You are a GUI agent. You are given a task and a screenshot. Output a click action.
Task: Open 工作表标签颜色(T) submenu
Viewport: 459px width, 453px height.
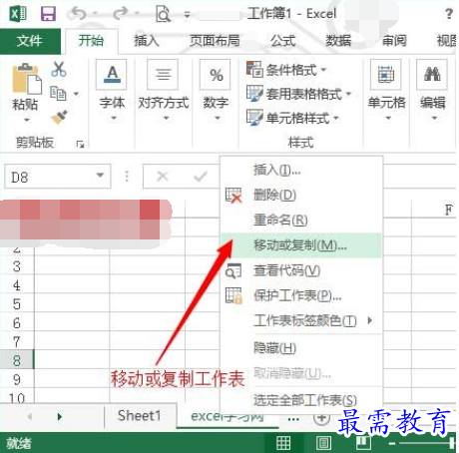coord(301,320)
